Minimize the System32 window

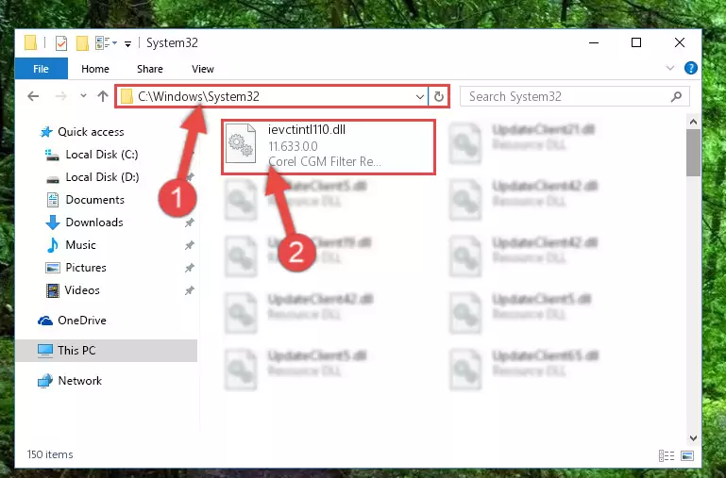coord(594,42)
